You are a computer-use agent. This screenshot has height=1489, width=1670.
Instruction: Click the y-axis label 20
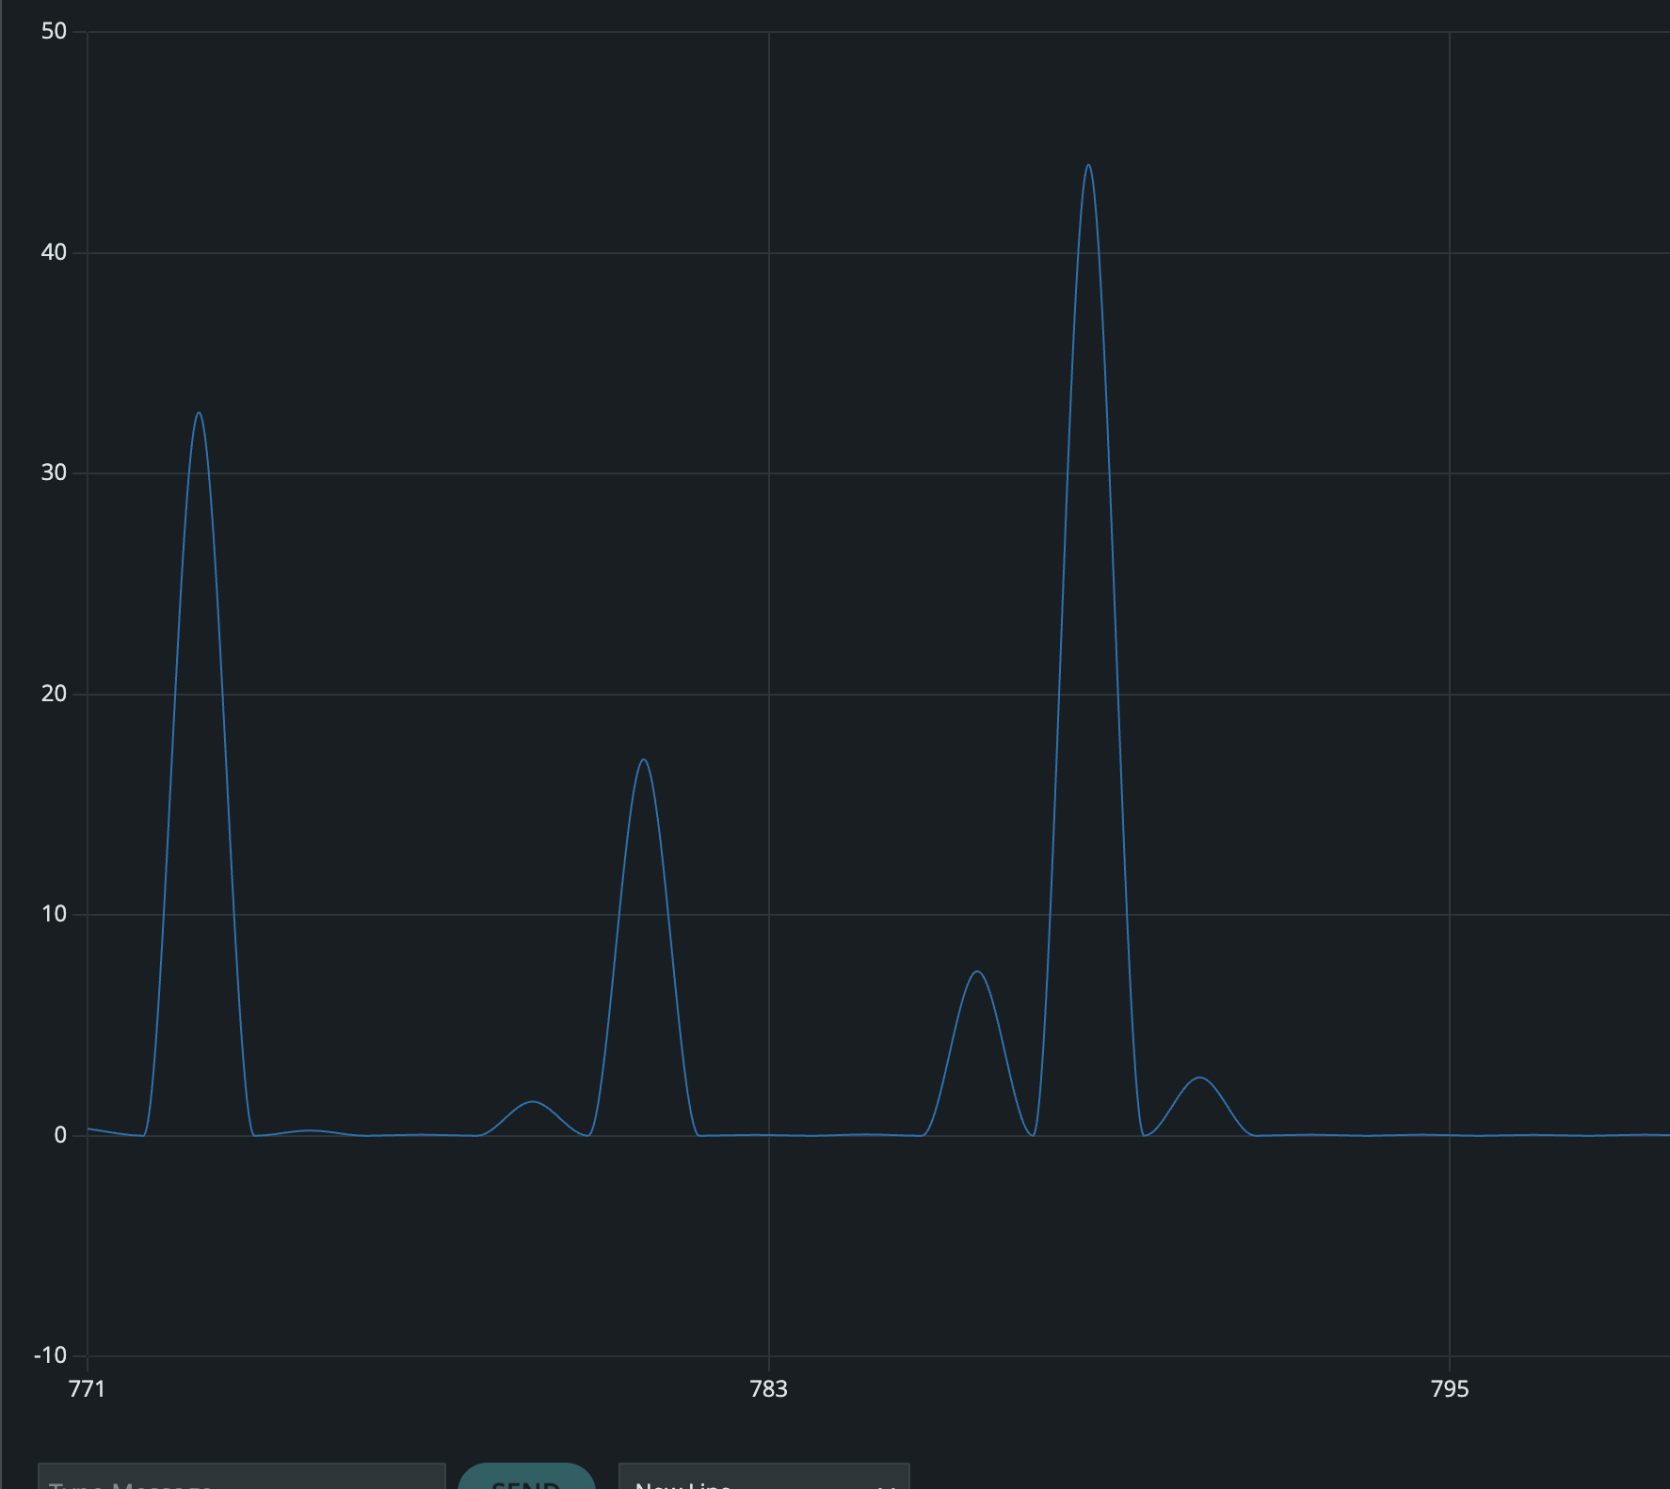(x=55, y=694)
